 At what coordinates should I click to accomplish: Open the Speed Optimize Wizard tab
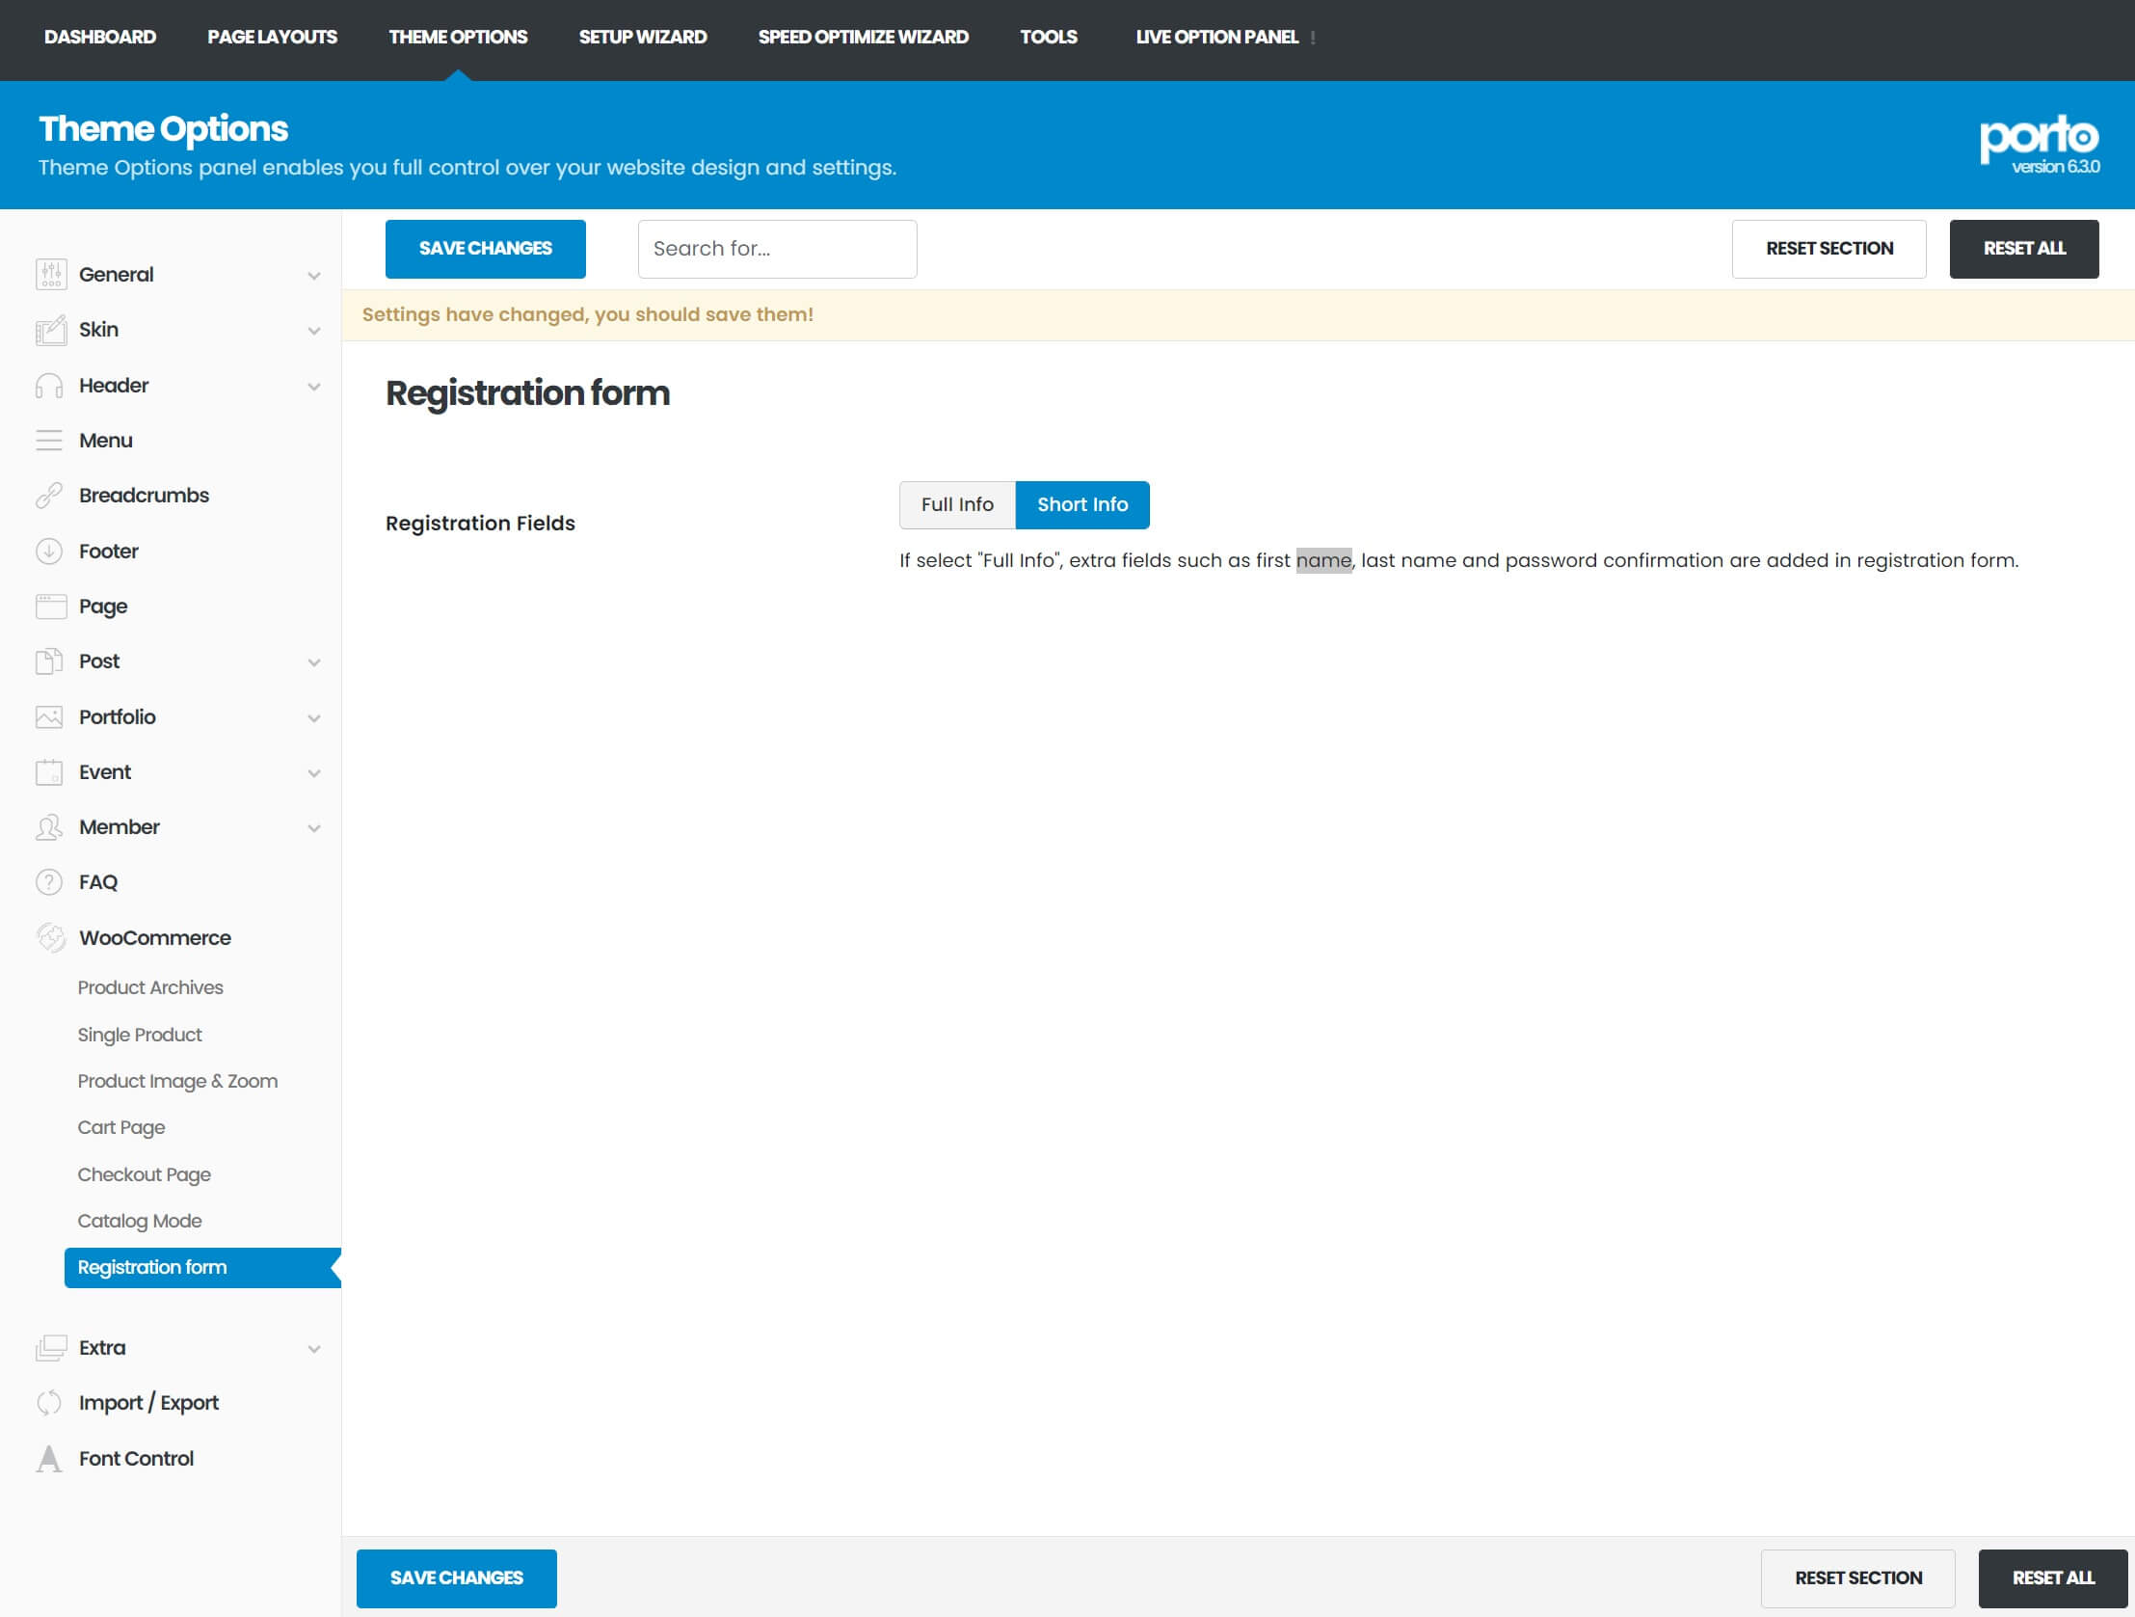pos(863,37)
